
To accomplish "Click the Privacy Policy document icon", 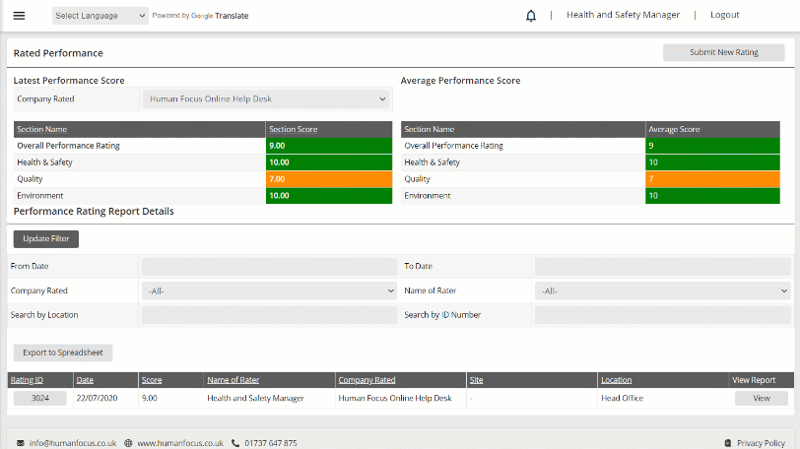I will pyautogui.click(x=727, y=443).
